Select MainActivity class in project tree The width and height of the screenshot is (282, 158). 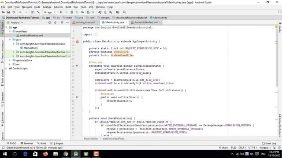pyautogui.click(x=30, y=48)
